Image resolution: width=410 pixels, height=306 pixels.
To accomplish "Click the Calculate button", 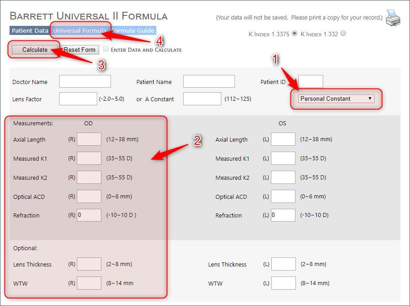I will click(35, 49).
